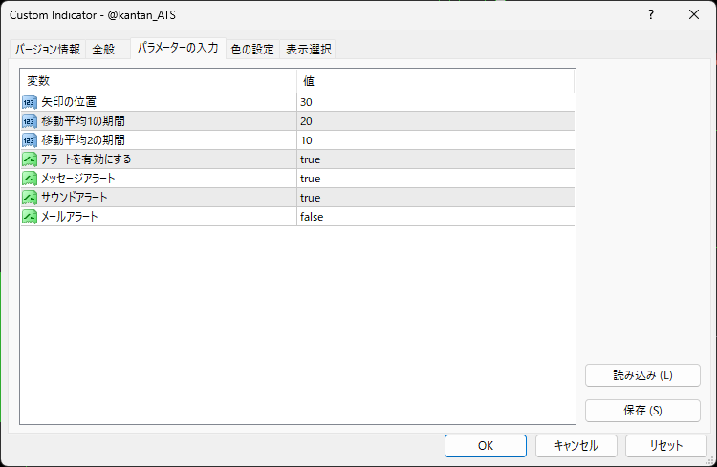Click the help question mark button
The image size is (717, 467).
click(x=651, y=14)
